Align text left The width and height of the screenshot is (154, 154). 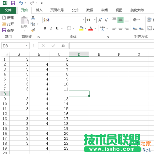coord(114,28)
